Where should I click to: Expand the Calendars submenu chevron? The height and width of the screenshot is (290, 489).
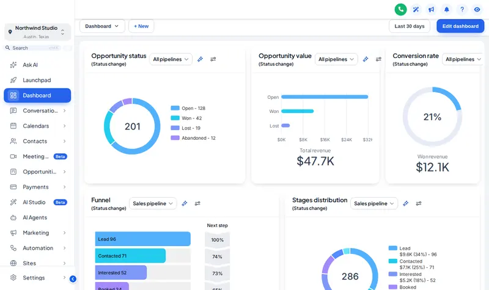pyautogui.click(x=65, y=126)
